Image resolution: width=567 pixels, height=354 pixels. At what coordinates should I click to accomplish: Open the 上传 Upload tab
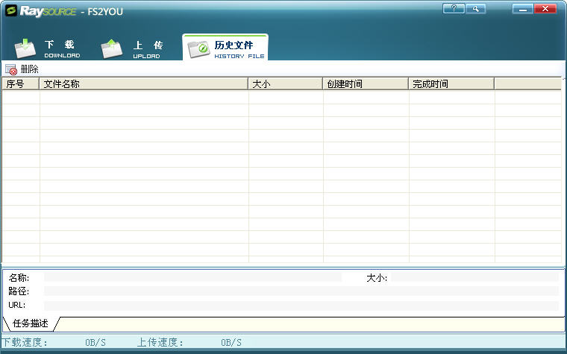coord(134,48)
